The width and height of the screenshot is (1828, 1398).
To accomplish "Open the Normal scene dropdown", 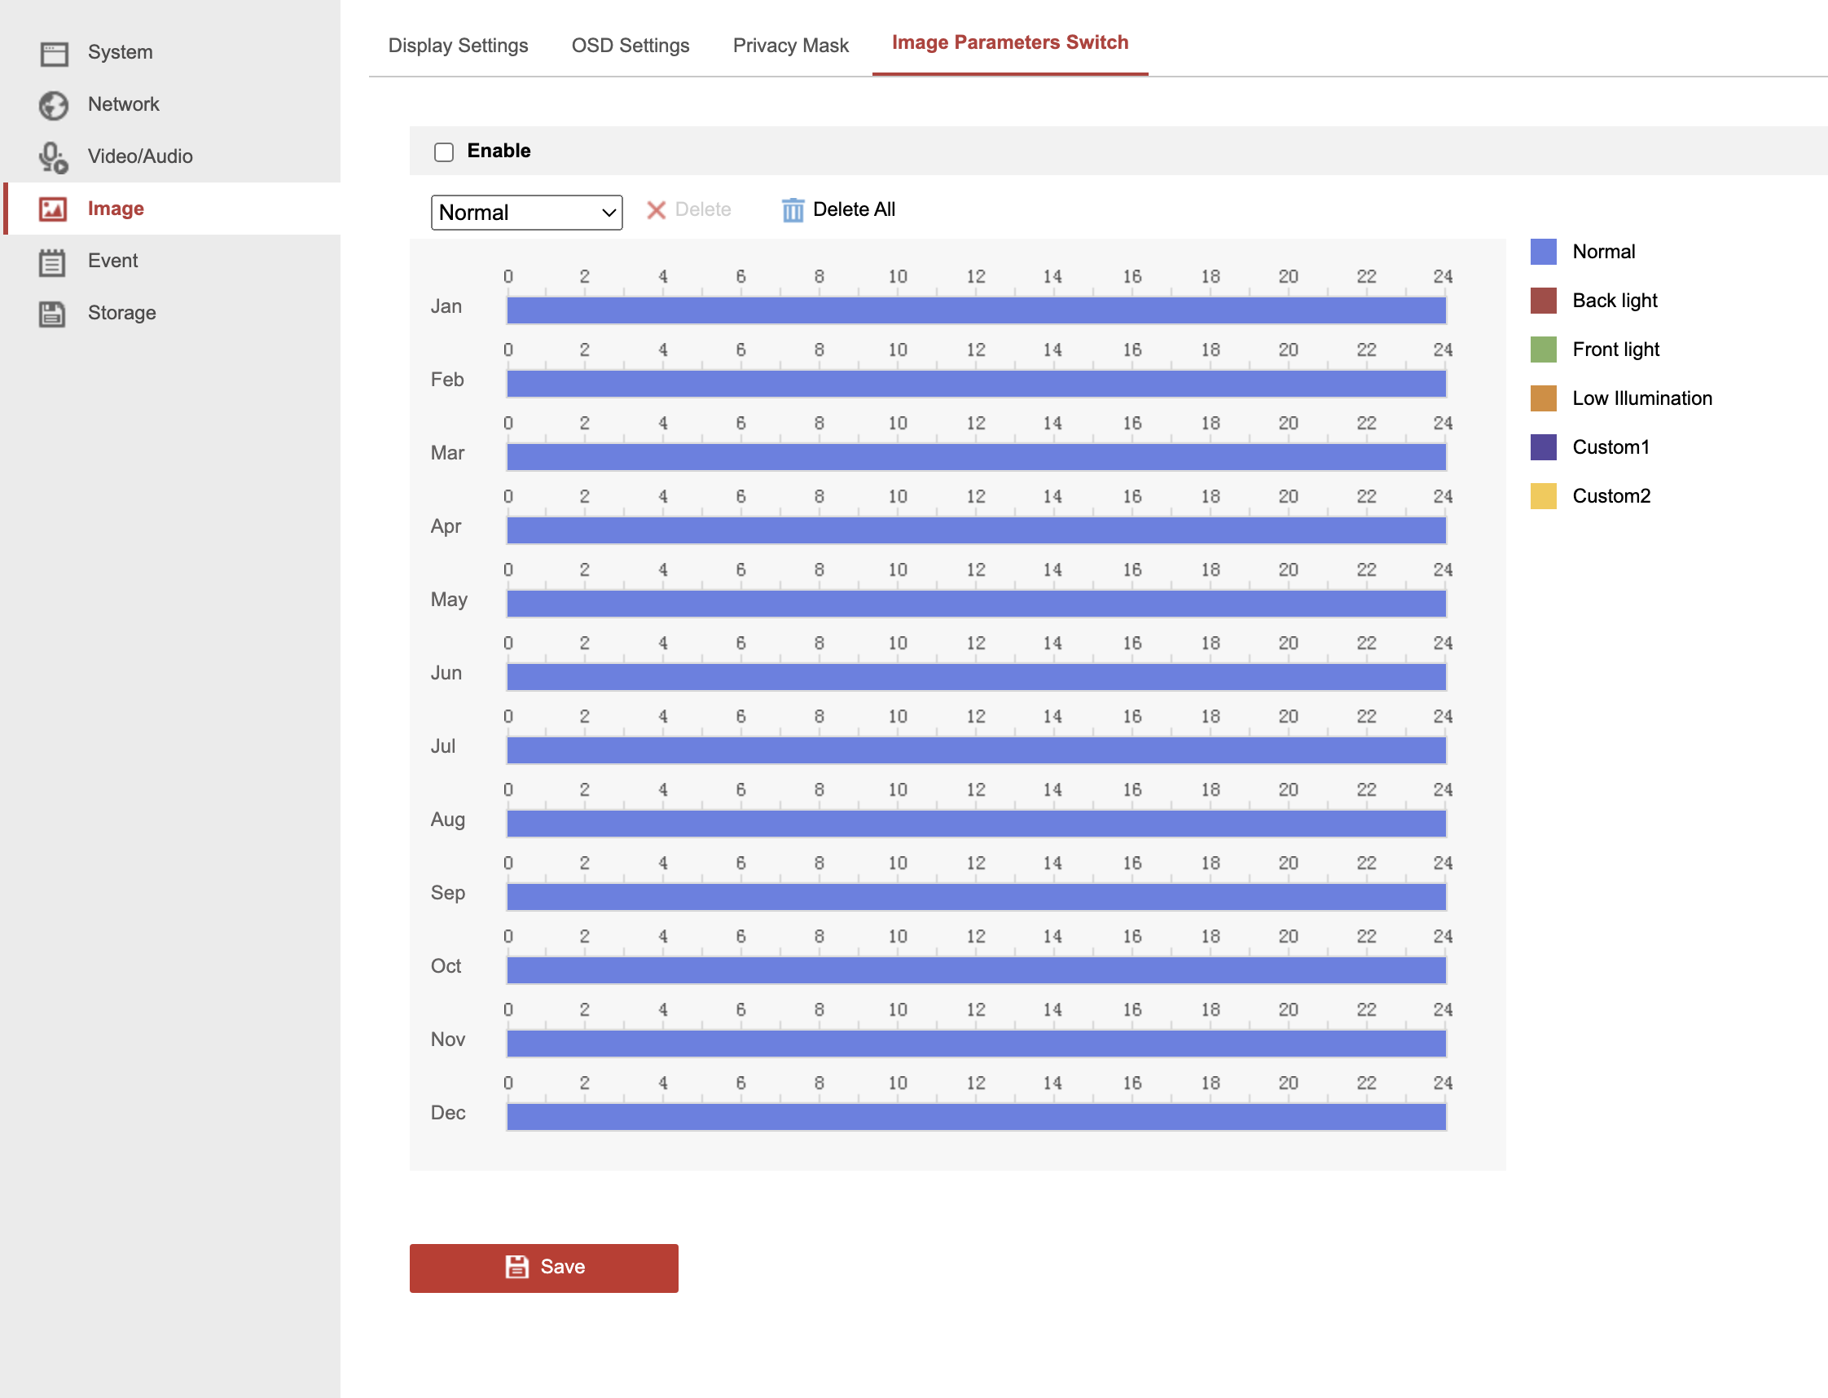I will (526, 213).
